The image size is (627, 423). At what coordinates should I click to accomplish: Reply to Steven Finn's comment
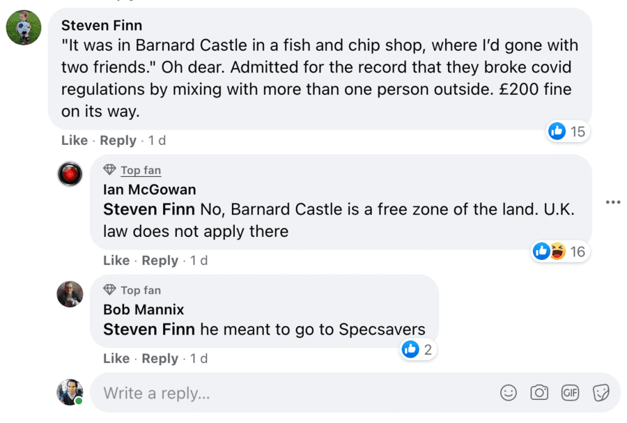click(x=118, y=140)
